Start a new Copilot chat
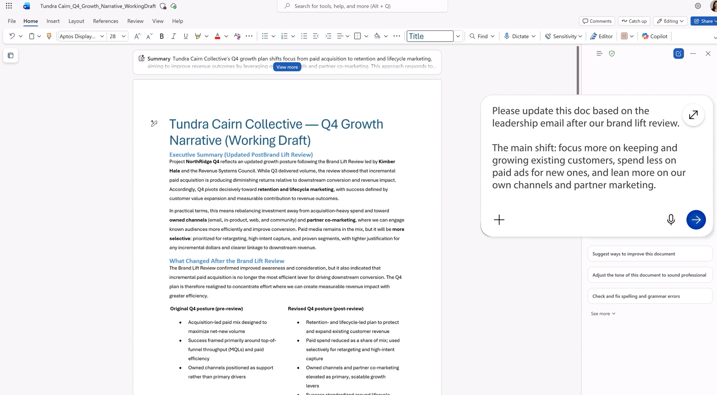The image size is (717, 395). pyautogui.click(x=678, y=54)
